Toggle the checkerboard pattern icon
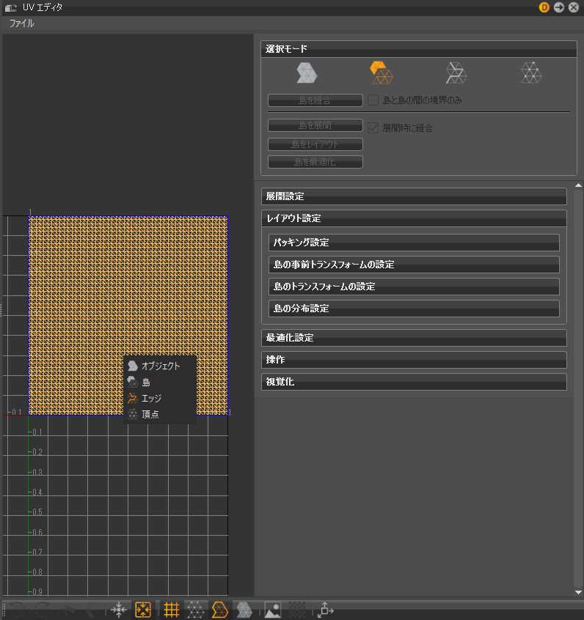584x620 pixels. tap(297, 610)
